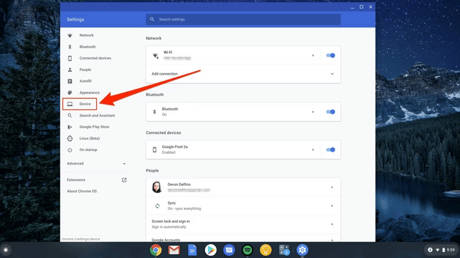Open On startup settings
The height and width of the screenshot is (258, 460).
(x=88, y=150)
